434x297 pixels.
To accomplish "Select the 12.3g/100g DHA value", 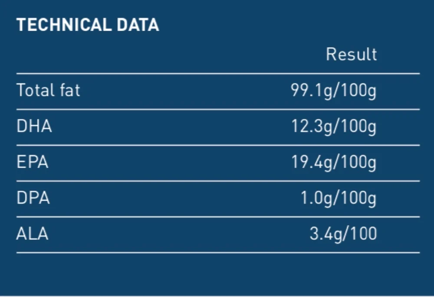I will (x=334, y=127).
